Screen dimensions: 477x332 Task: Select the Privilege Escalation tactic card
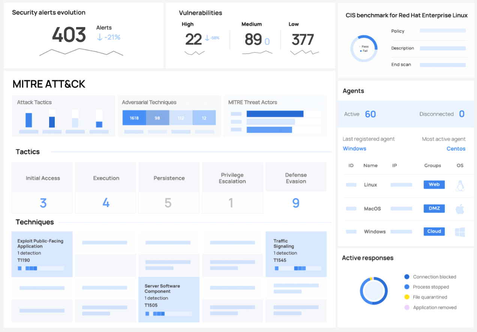click(232, 188)
